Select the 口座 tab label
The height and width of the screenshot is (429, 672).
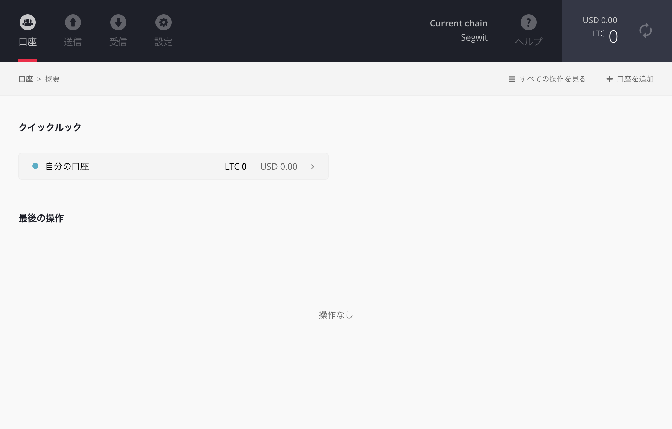(x=28, y=42)
